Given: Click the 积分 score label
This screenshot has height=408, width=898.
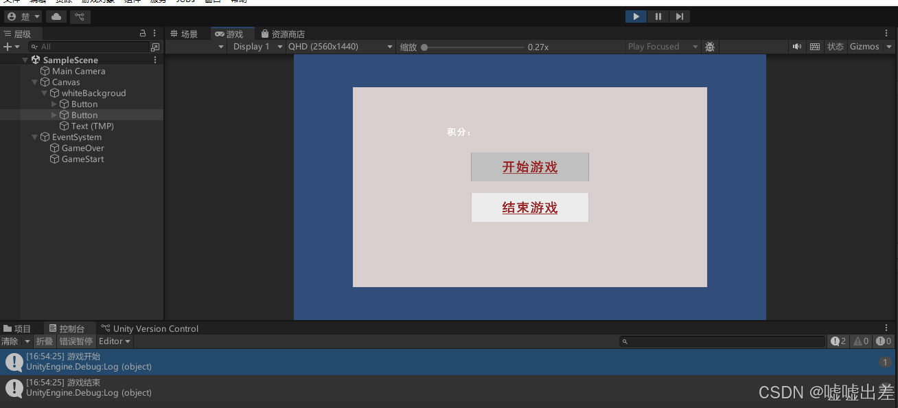Looking at the screenshot, I should pos(459,133).
